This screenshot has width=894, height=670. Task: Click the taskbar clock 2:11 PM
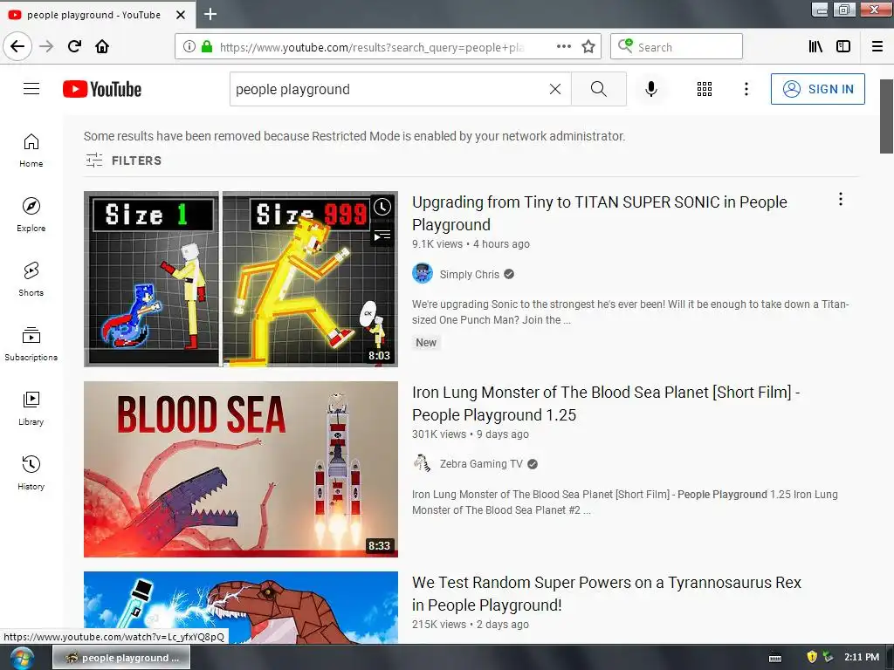point(861,657)
